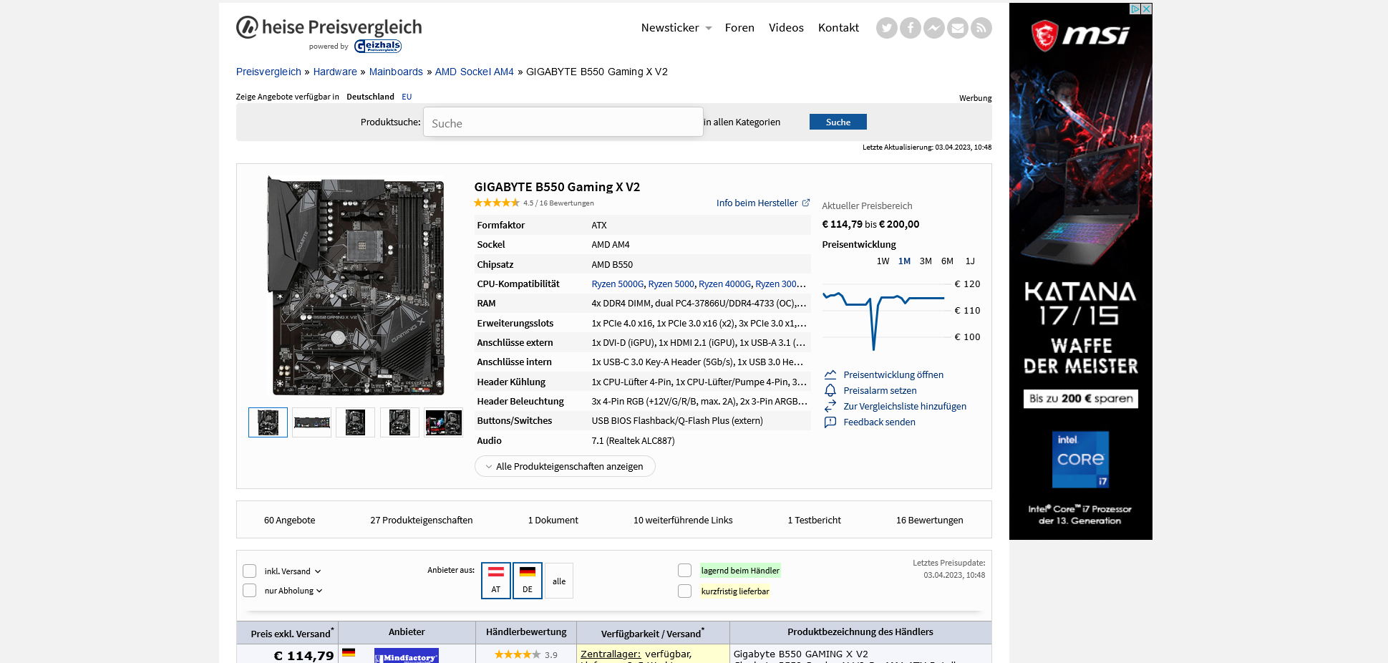Open the Messenger icon in header

point(933,28)
